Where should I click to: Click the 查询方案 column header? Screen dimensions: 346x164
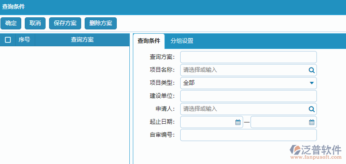click(x=82, y=40)
